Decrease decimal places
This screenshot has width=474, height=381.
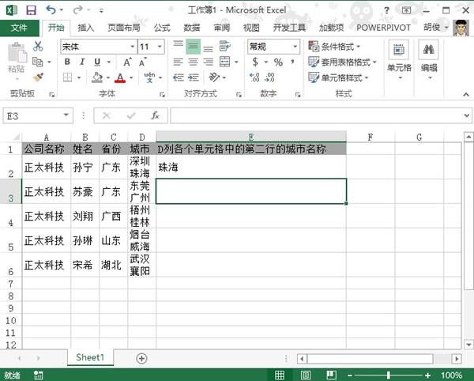[x=269, y=77]
